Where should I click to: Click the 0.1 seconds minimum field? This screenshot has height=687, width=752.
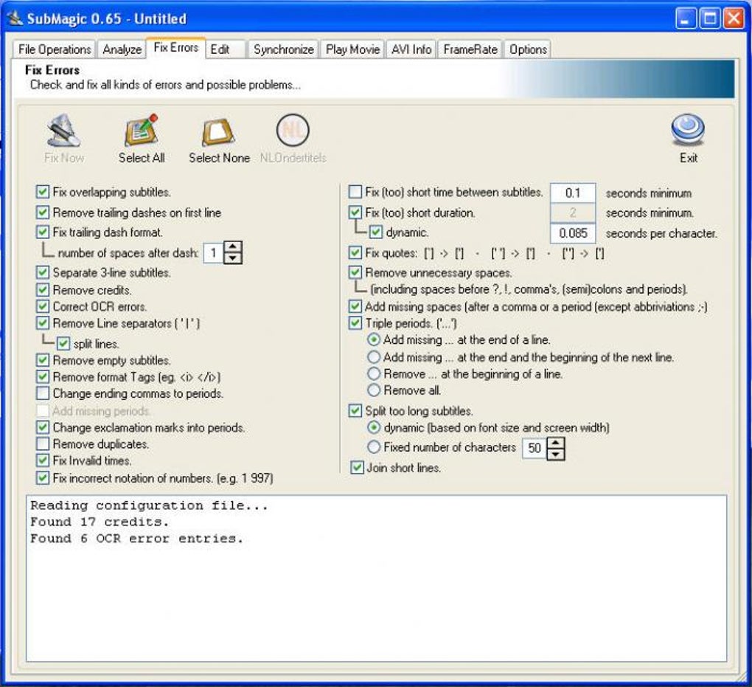pyautogui.click(x=573, y=193)
